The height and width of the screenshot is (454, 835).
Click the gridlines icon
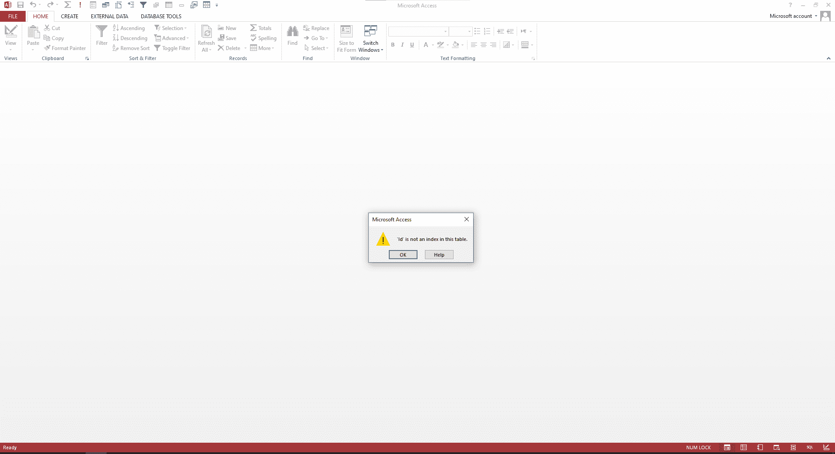click(507, 44)
